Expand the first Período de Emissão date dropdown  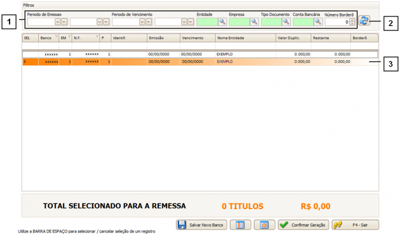57,22
